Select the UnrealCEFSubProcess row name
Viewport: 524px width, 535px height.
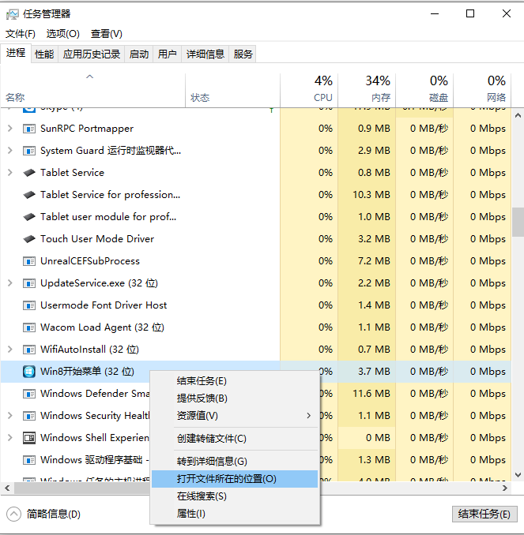[90, 261]
